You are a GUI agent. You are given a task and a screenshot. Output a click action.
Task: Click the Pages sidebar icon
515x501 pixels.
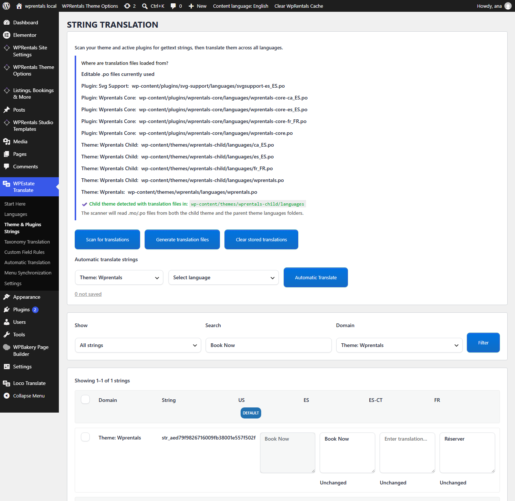pos(7,154)
